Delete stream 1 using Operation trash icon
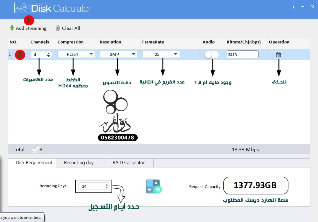This screenshot has height=222, width=318. pyautogui.click(x=279, y=55)
